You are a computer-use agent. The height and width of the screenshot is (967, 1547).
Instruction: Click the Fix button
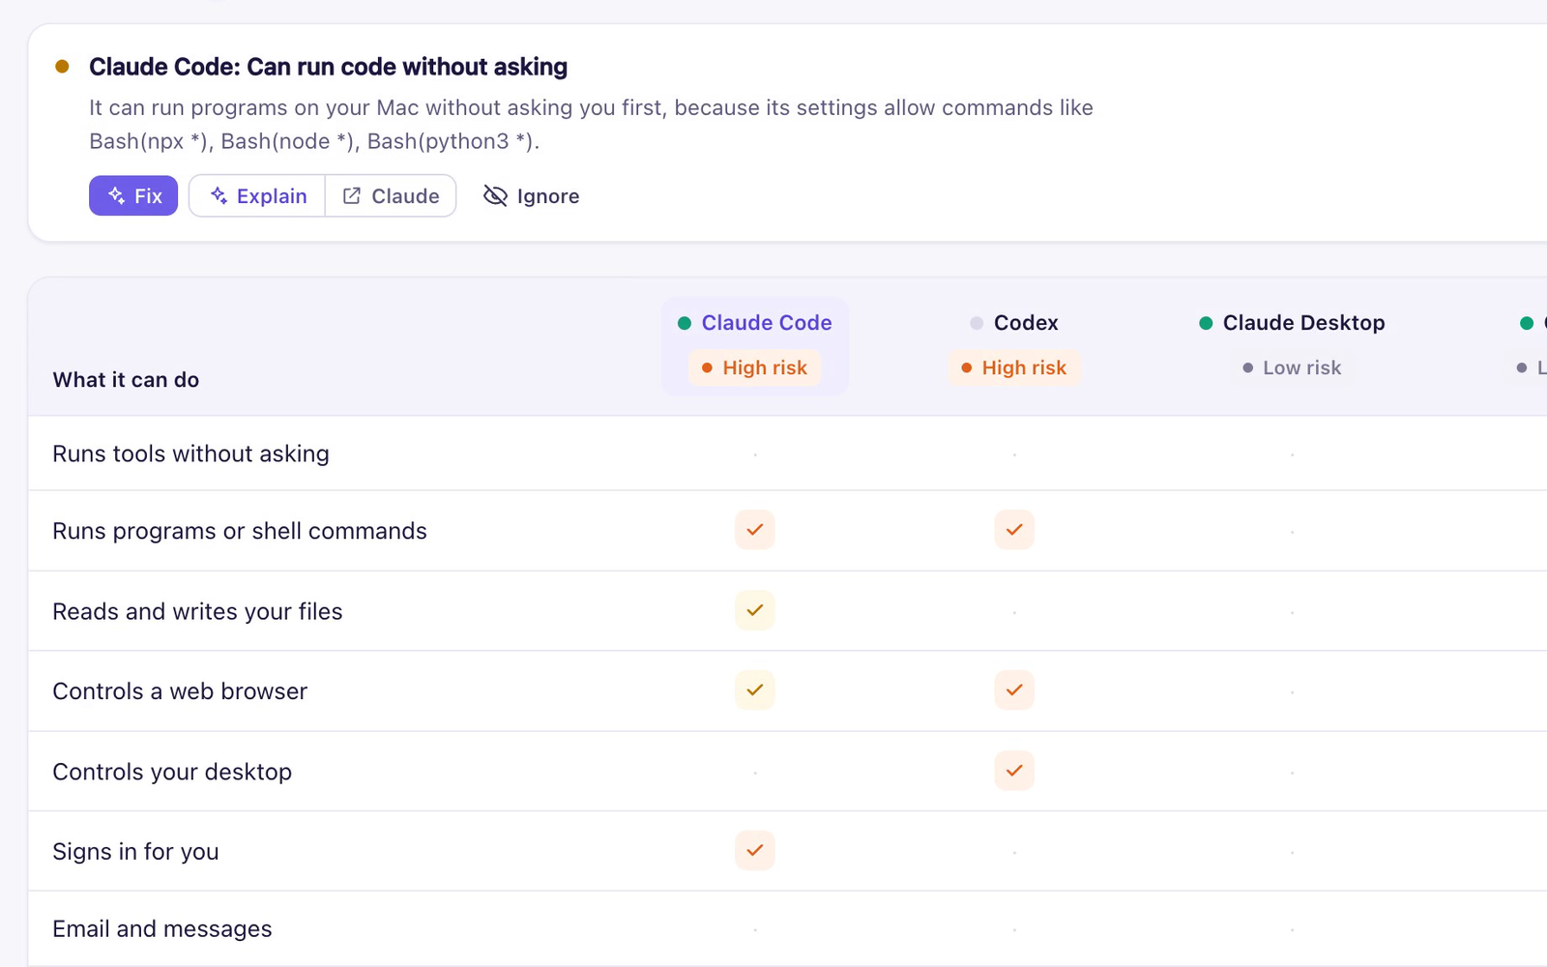(x=133, y=196)
